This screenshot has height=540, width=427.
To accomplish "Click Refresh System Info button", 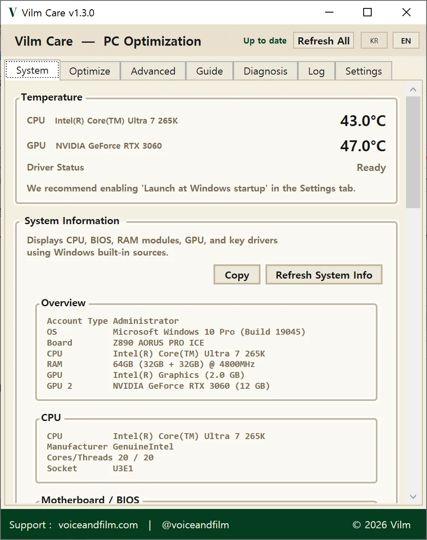I will tap(324, 275).
